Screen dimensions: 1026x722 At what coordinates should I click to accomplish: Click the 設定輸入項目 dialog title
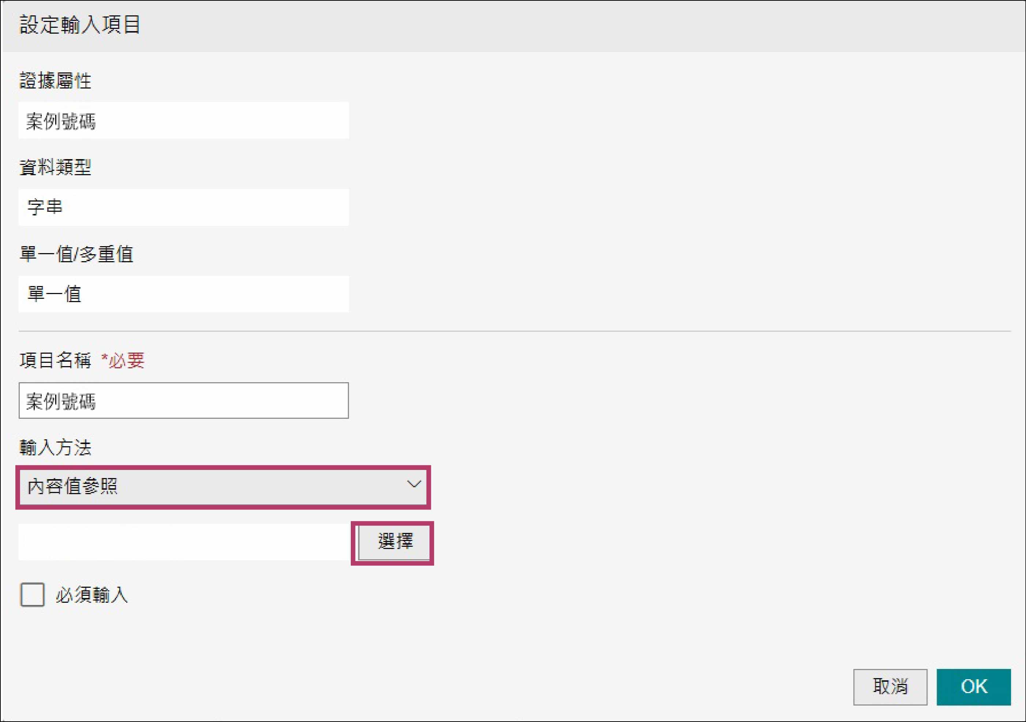tap(79, 25)
